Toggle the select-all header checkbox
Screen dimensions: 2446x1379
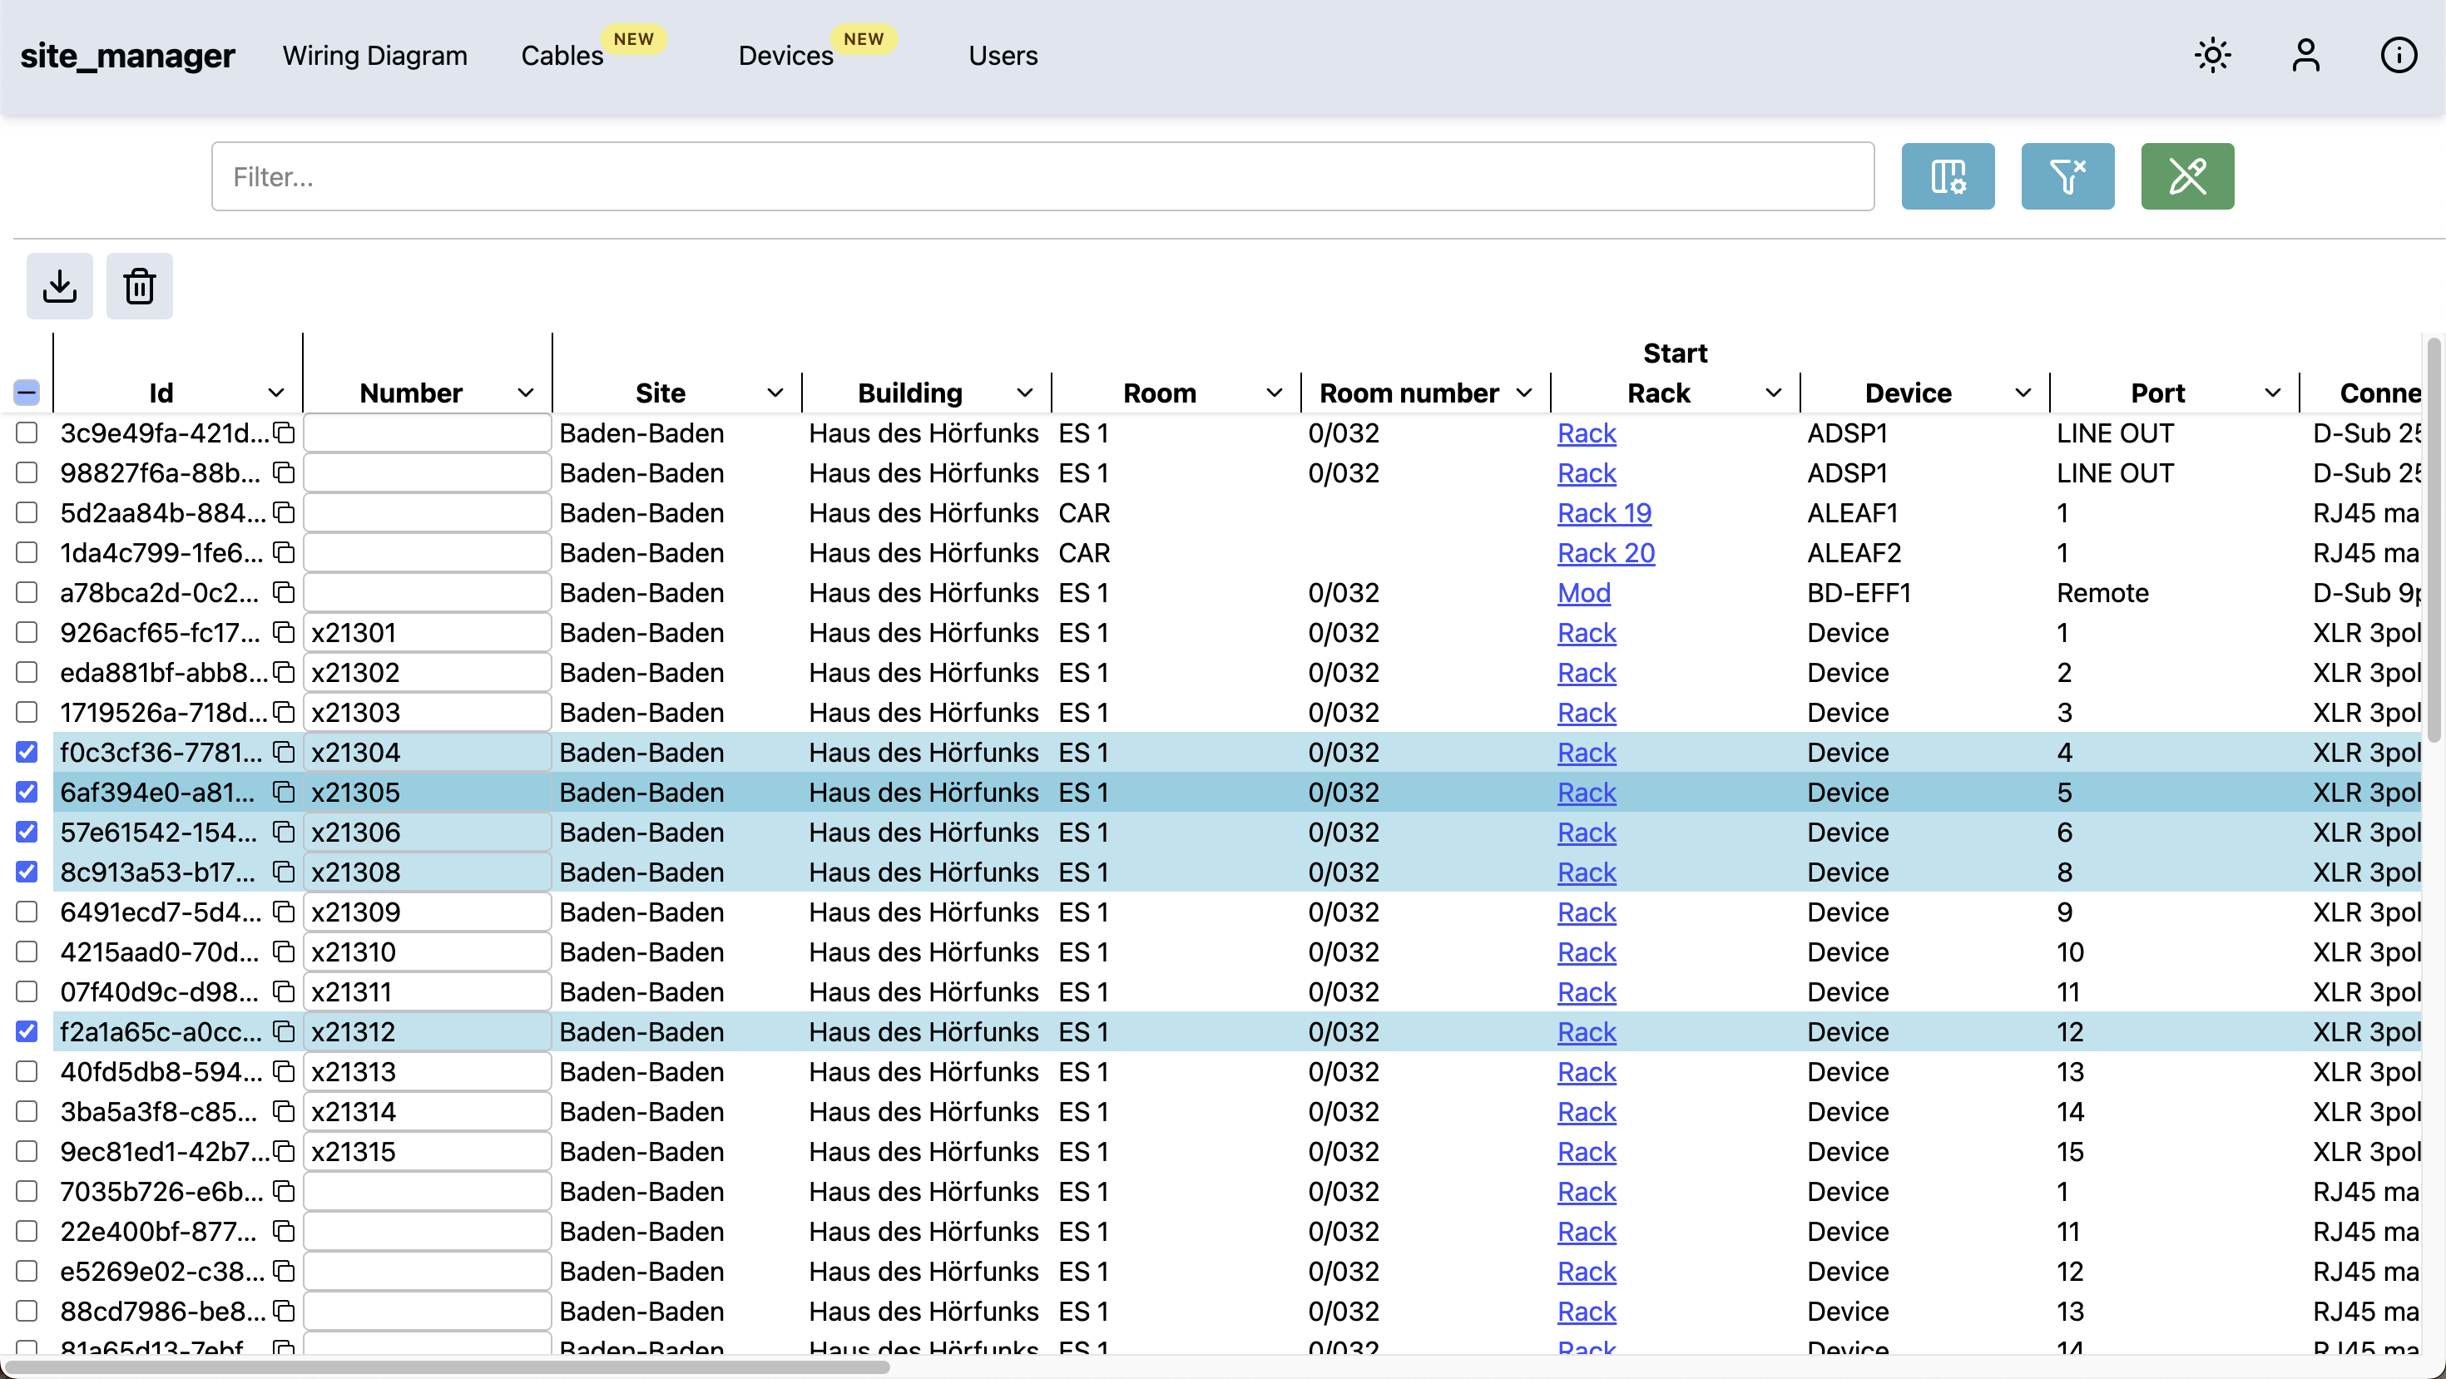(27, 392)
